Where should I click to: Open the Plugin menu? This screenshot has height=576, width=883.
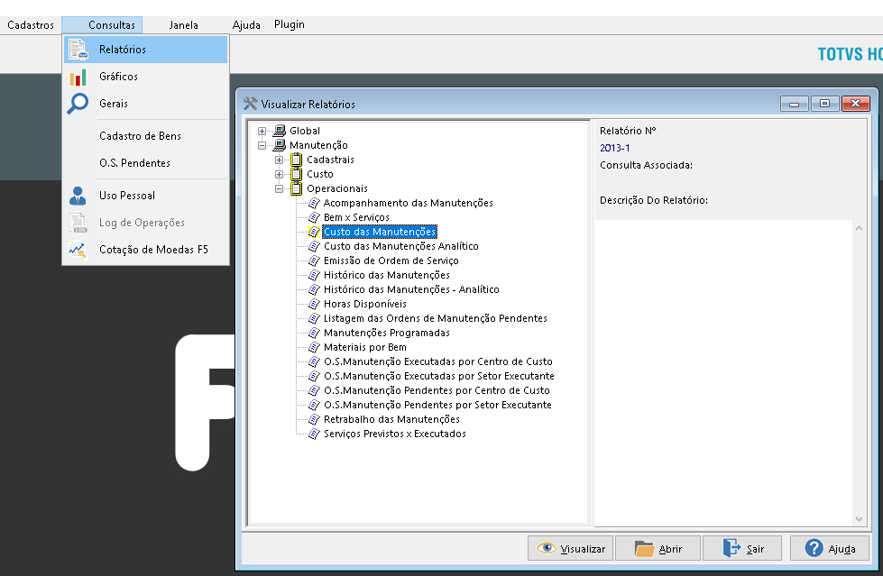[290, 24]
